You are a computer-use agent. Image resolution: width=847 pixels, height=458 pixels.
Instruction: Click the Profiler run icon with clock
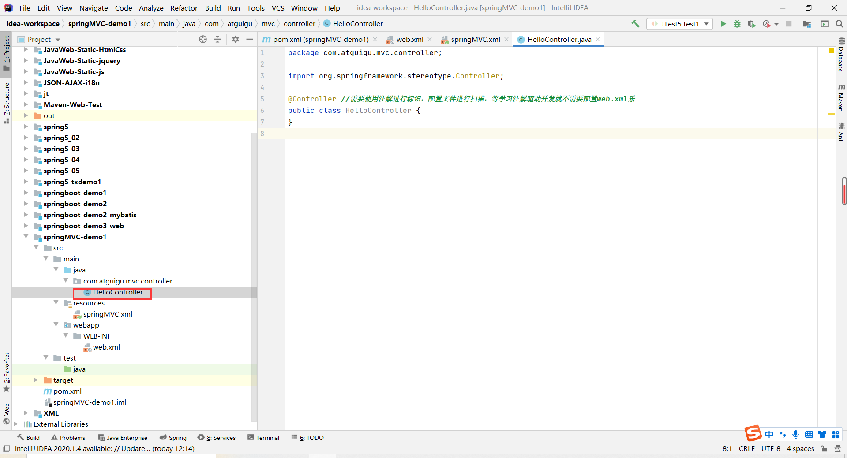coord(767,24)
